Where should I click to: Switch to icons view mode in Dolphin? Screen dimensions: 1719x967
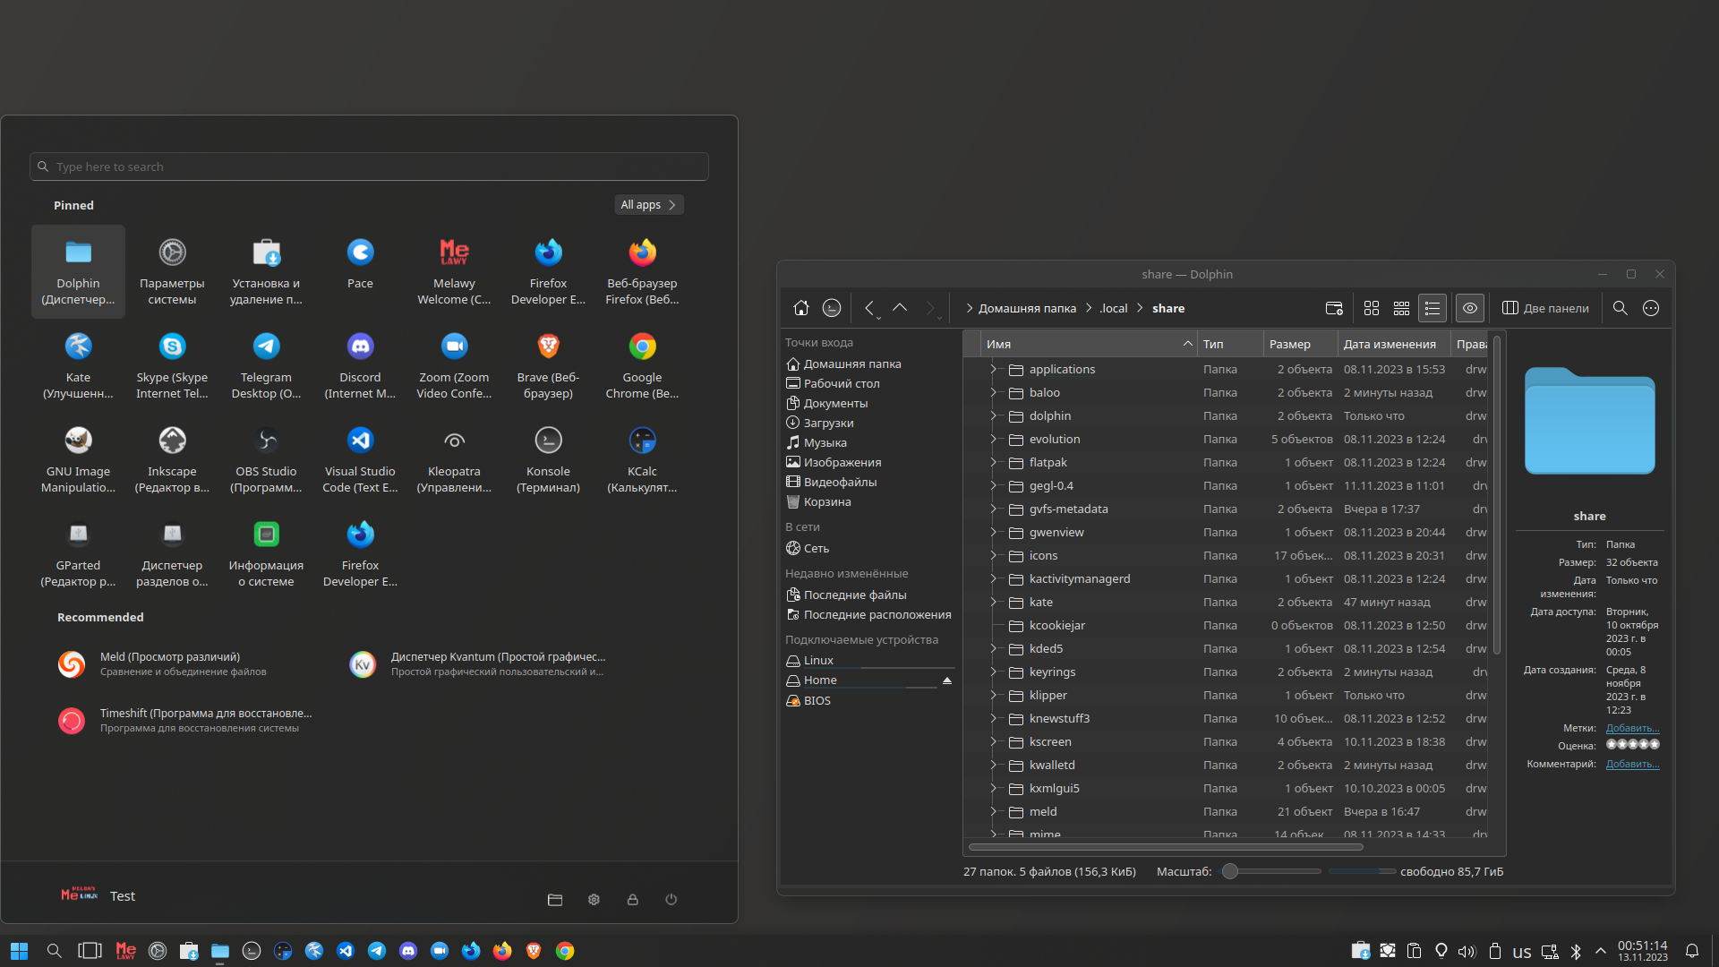click(1371, 308)
